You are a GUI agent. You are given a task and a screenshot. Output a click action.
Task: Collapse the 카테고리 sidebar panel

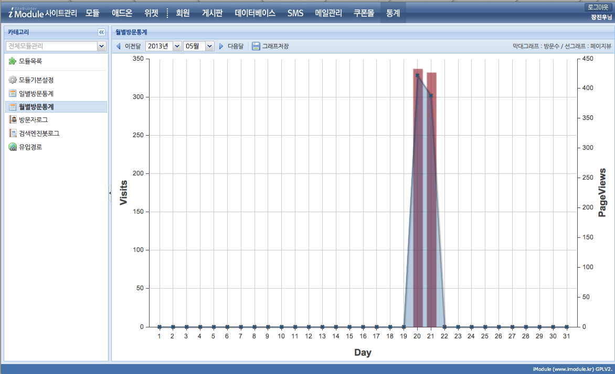[x=101, y=32]
